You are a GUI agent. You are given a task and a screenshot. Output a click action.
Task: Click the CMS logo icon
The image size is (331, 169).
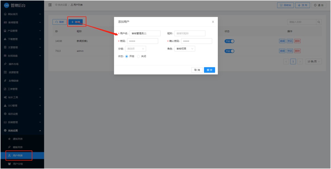click(6, 6)
